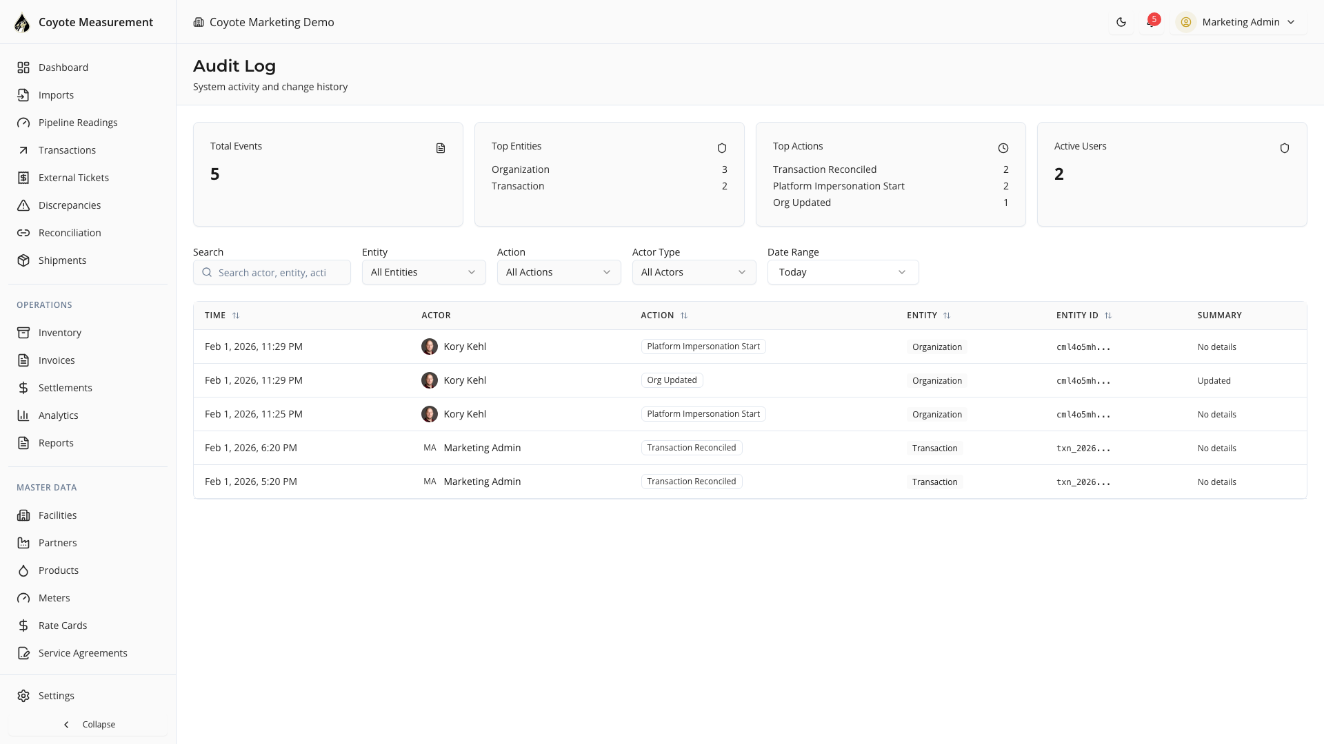Image resolution: width=1324 pixels, height=744 pixels.
Task: Change the Today date range dropdown
Action: pos(843,272)
